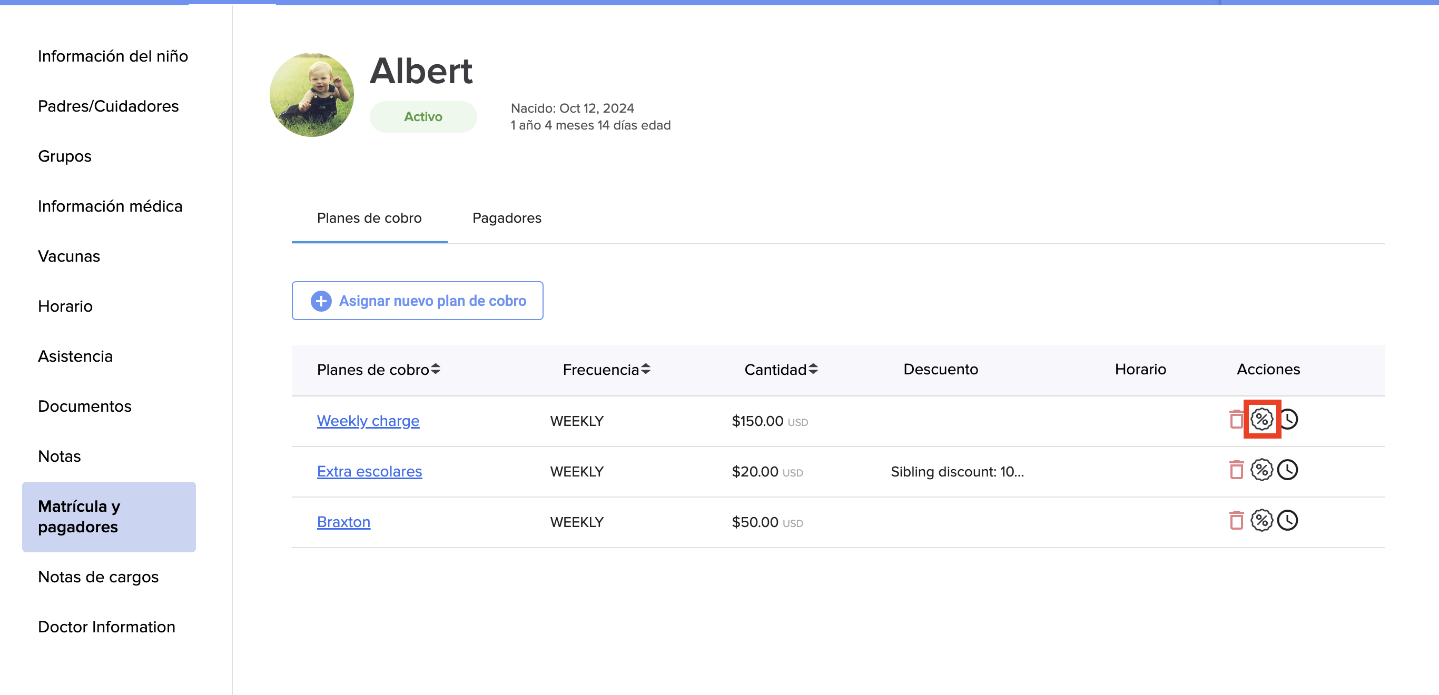Click Asignar nuevo plan de cobro button
Viewport: 1439px width, 695px height.
point(417,301)
